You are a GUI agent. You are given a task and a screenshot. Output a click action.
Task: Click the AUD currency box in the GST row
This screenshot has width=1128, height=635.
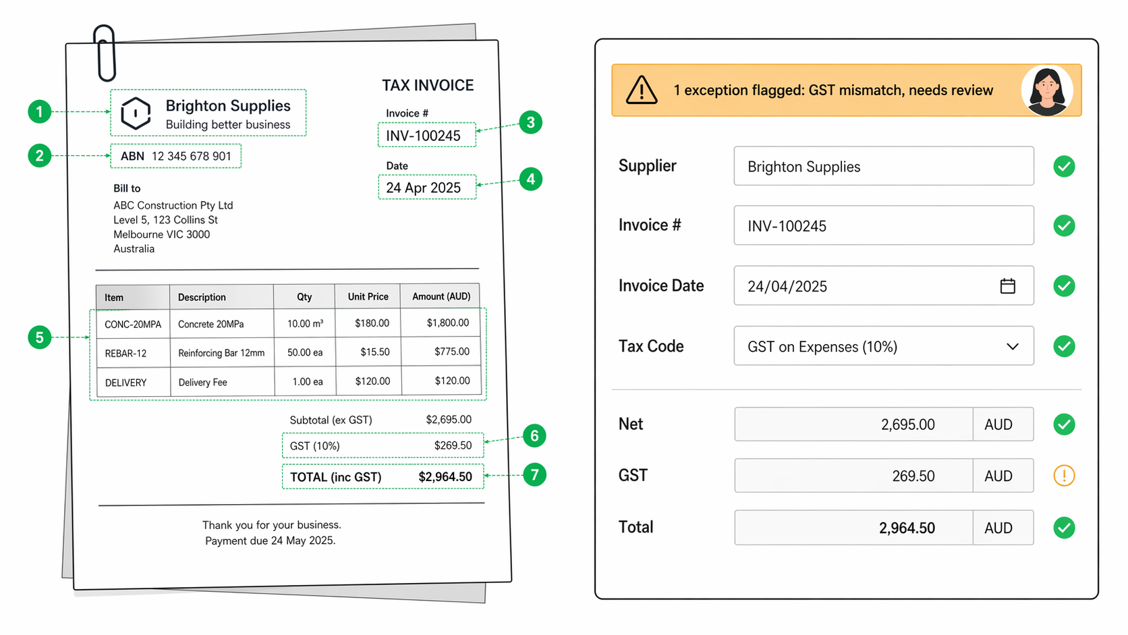(1003, 476)
